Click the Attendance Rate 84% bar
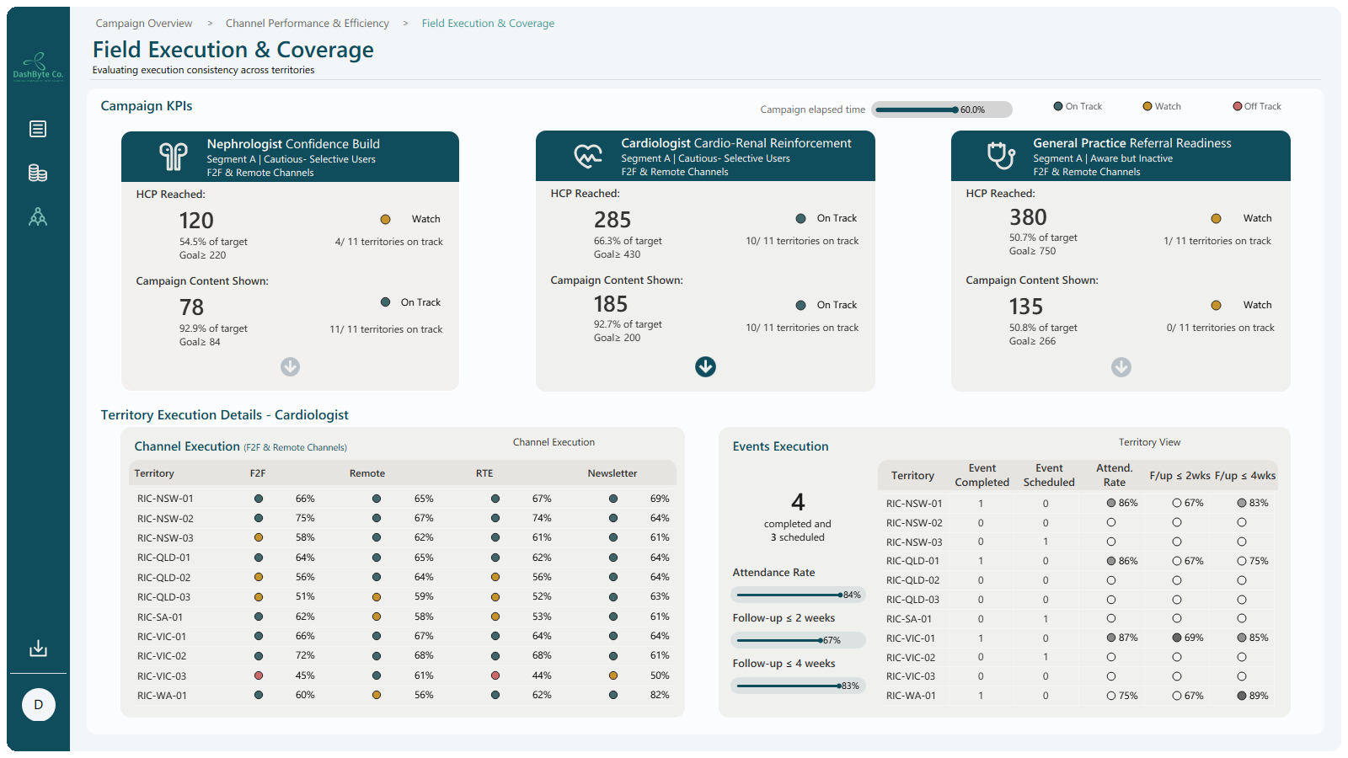Viewport: 1348px width, 758px height. point(798,595)
